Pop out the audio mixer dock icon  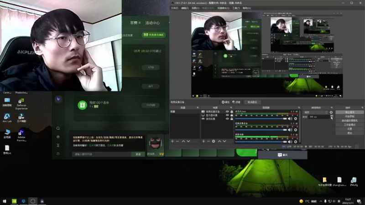click(x=299, y=108)
